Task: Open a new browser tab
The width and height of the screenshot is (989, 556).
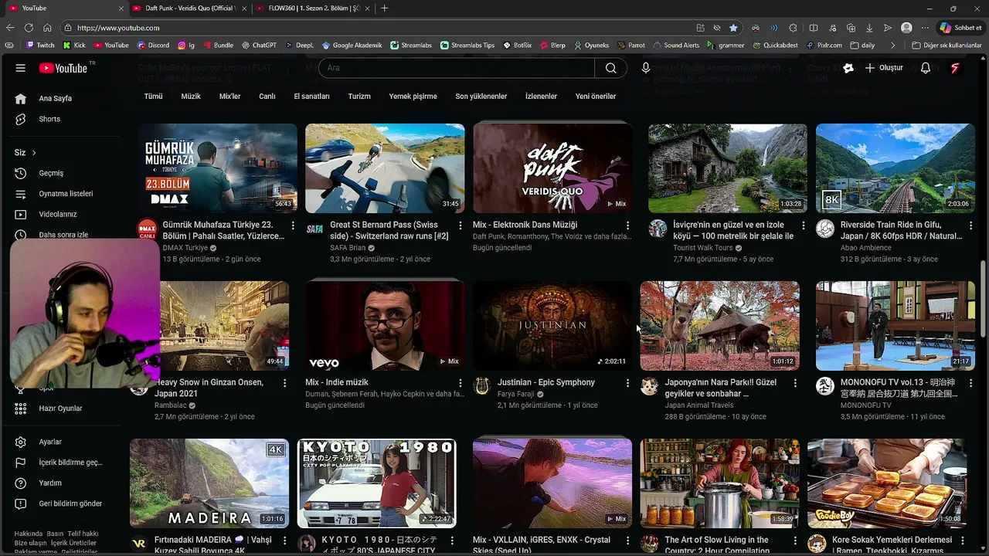Action: [x=385, y=8]
